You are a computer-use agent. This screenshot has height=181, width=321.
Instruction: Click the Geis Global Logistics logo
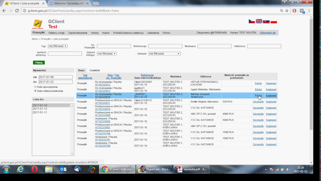[38, 24]
